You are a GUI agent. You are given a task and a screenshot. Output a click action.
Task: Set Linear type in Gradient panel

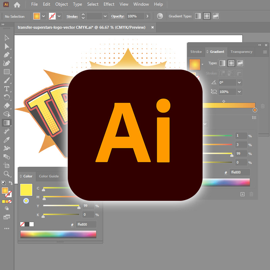222,63
